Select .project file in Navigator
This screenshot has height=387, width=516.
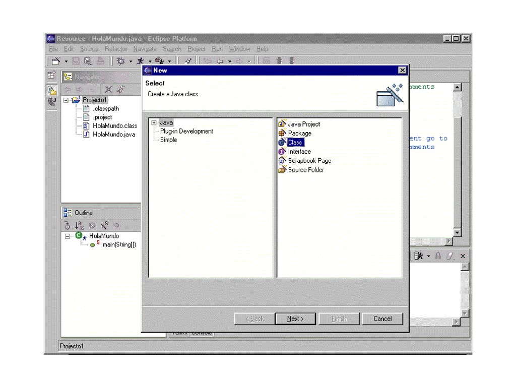(102, 117)
